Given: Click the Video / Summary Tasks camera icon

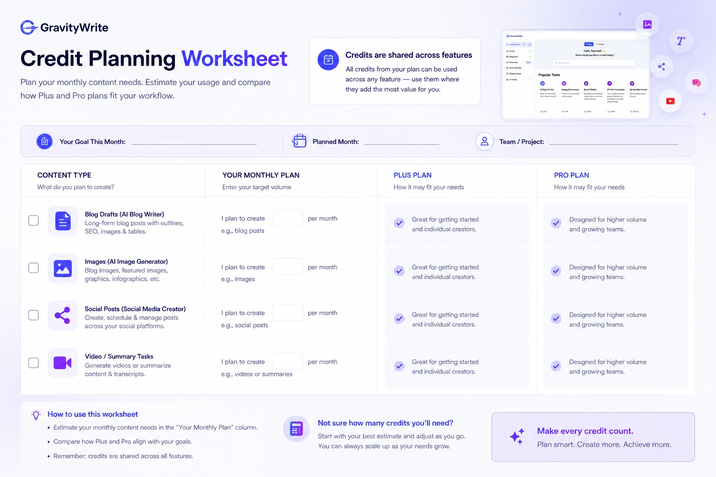Looking at the screenshot, I should tap(63, 363).
